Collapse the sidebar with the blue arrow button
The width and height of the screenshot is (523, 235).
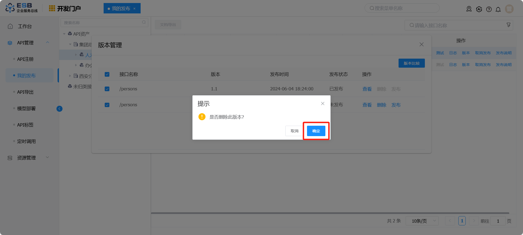(x=59, y=109)
